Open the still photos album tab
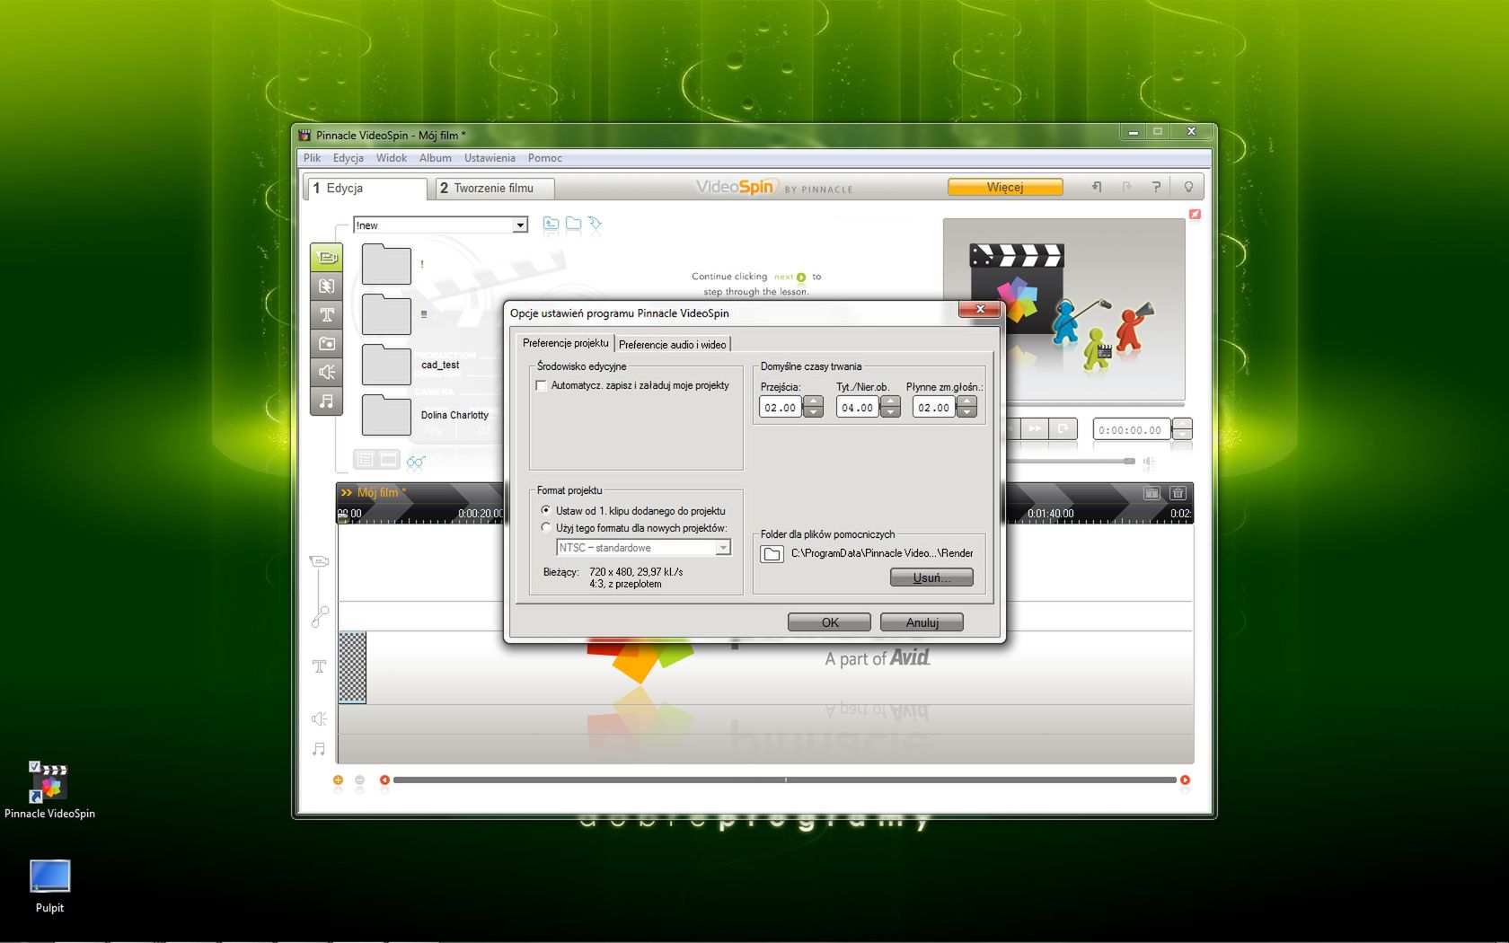The image size is (1509, 943). (327, 344)
